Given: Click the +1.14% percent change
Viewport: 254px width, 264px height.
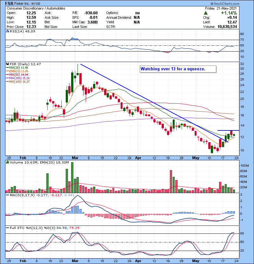Looking at the screenshot, I should [229, 13].
